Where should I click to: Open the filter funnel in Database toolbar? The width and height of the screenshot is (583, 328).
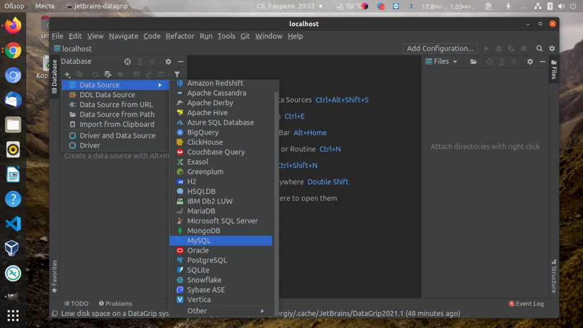click(x=177, y=74)
